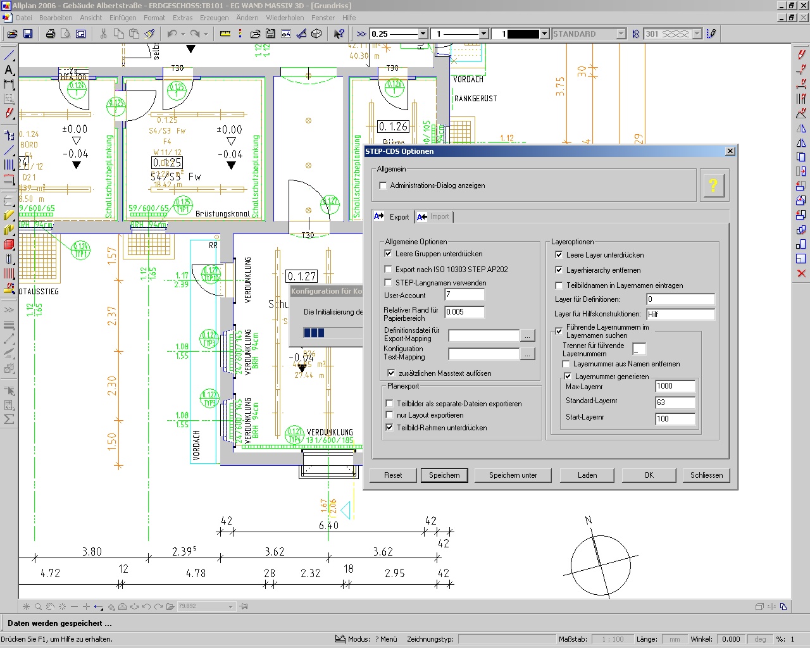Click the User-Account input field

pyautogui.click(x=464, y=295)
